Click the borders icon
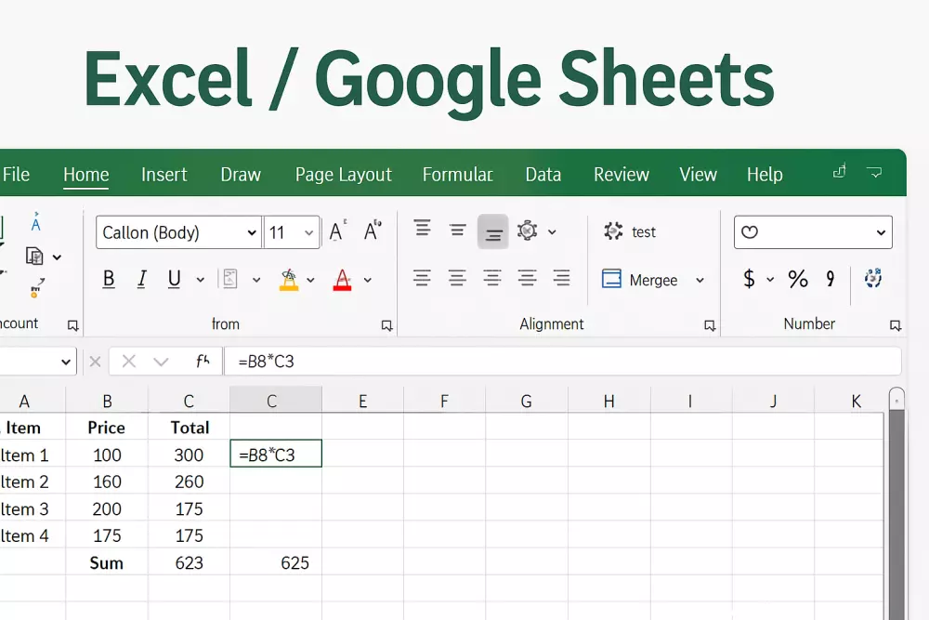 tap(229, 279)
